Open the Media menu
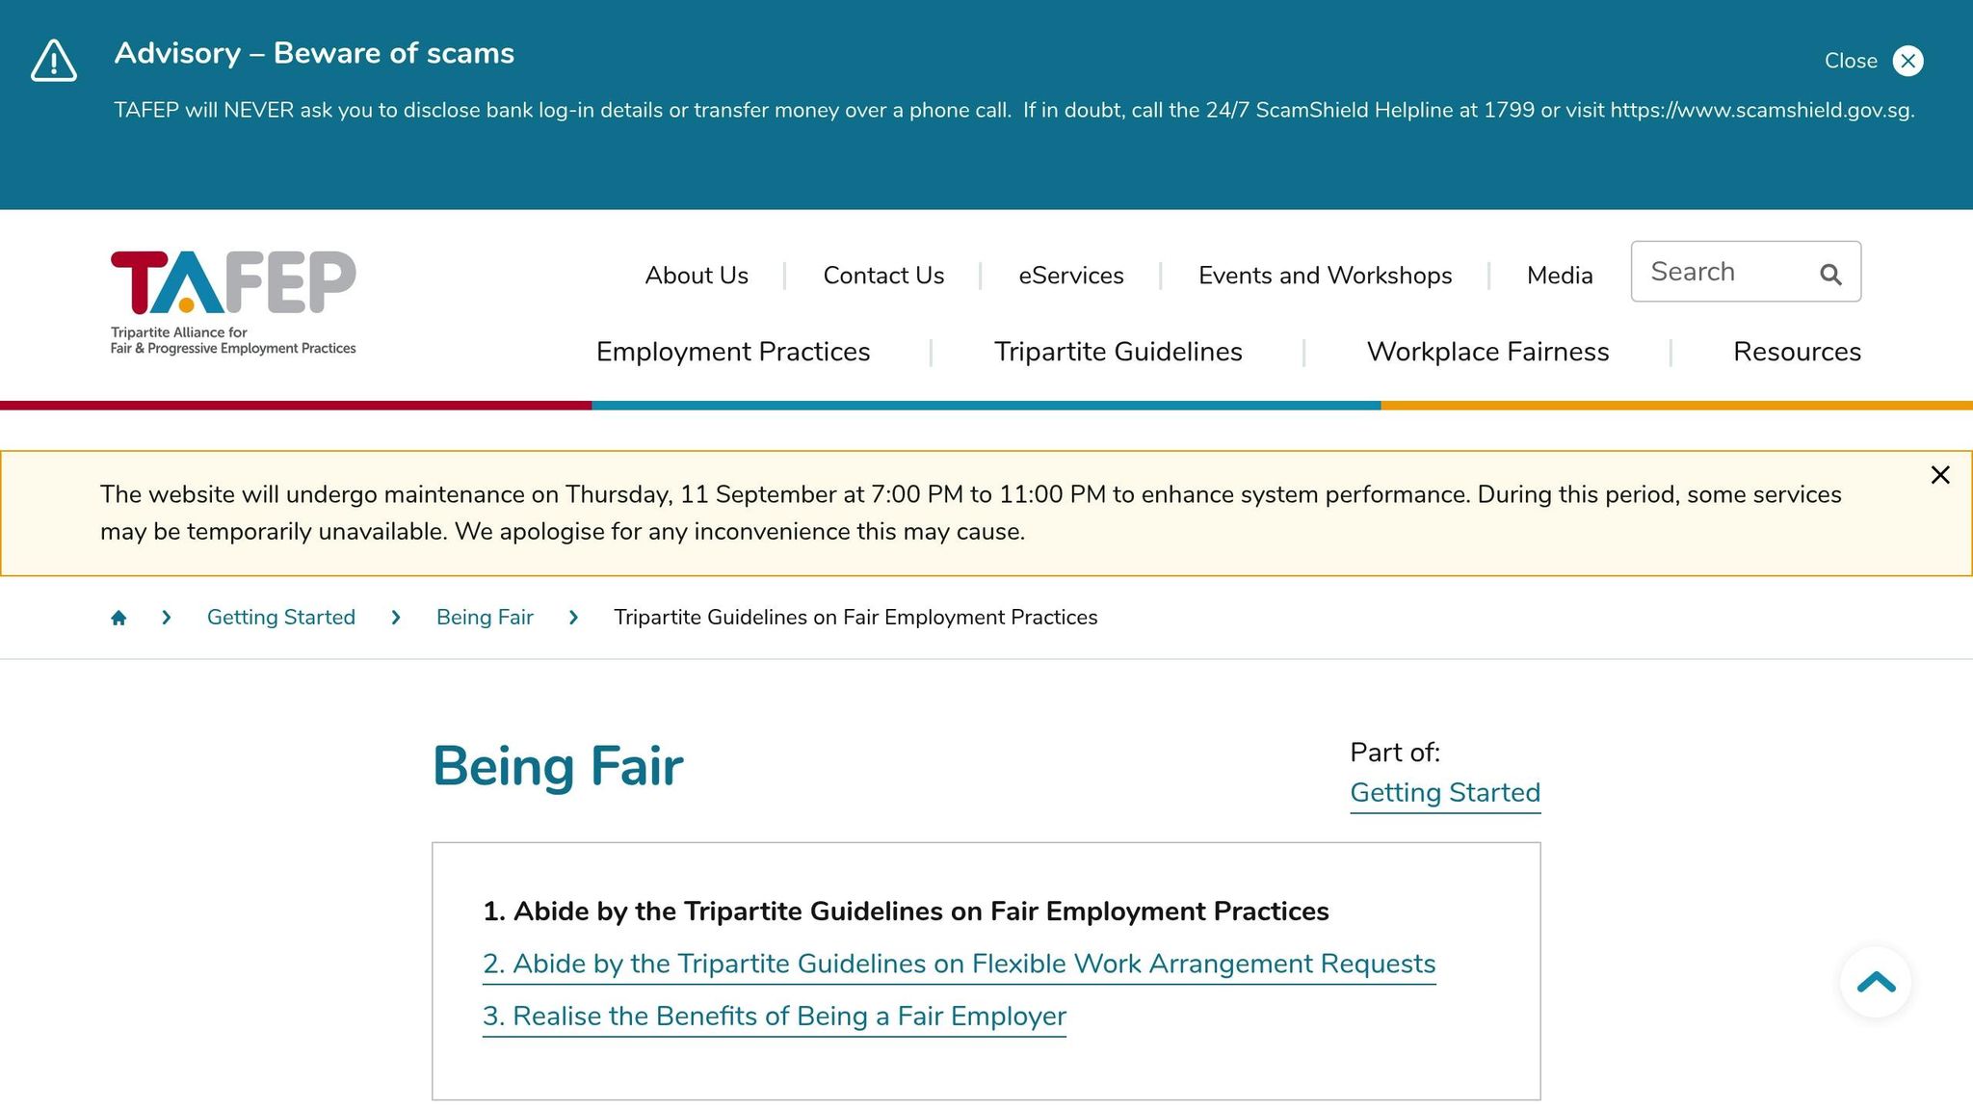This screenshot has width=1973, height=1110. tap(1559, 276)
